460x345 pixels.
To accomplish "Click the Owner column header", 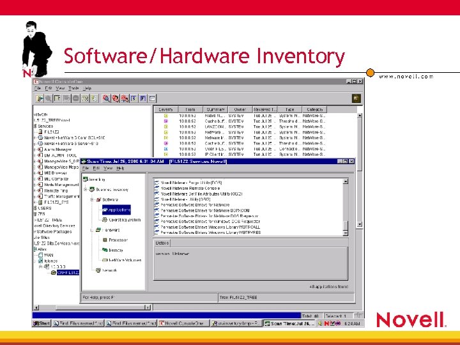I will 240,109.
